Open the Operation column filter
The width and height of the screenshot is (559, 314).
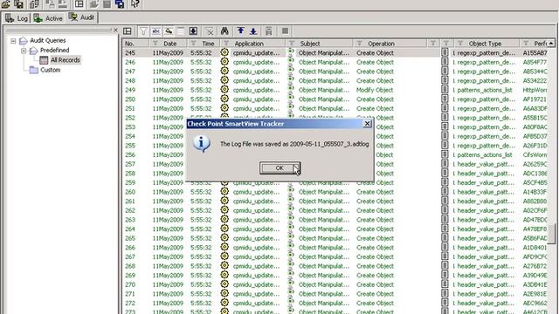coord(359,44)
